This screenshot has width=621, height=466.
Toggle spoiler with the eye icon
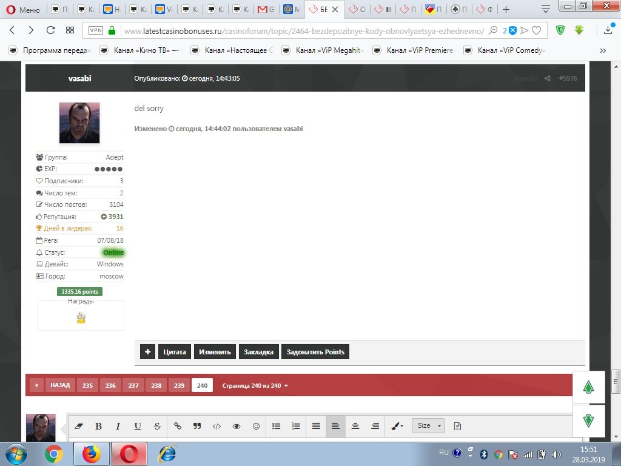pyautogui.click(x=237, y=426)
